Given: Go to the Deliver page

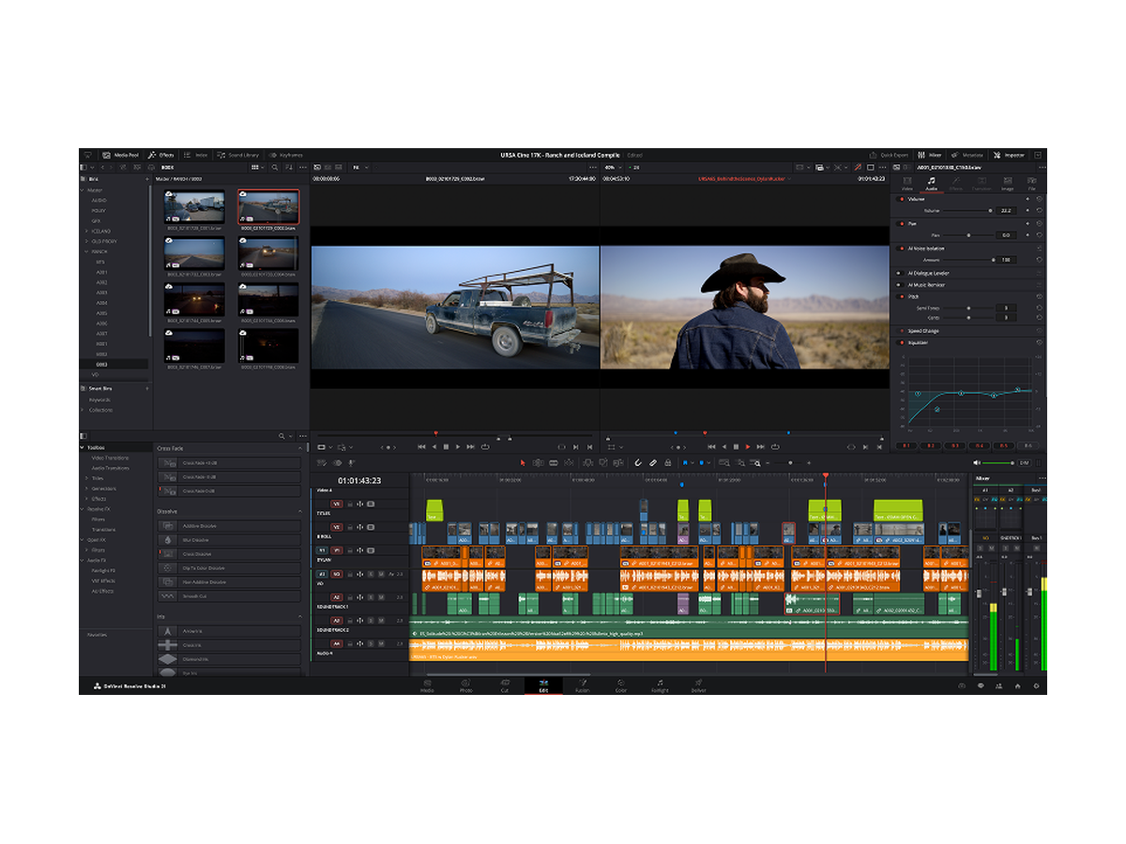Looking at the screenshot, I should 698,685.
